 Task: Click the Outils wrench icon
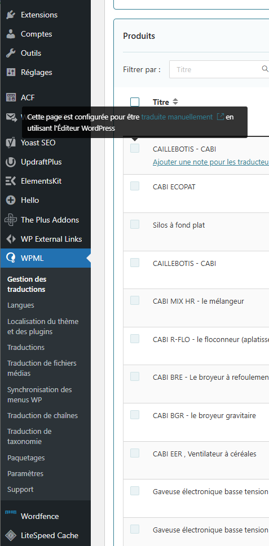[x=11, y=53]
